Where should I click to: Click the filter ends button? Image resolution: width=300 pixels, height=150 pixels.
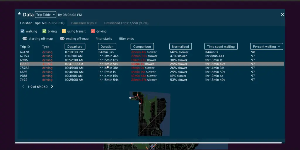pos(126,39)
